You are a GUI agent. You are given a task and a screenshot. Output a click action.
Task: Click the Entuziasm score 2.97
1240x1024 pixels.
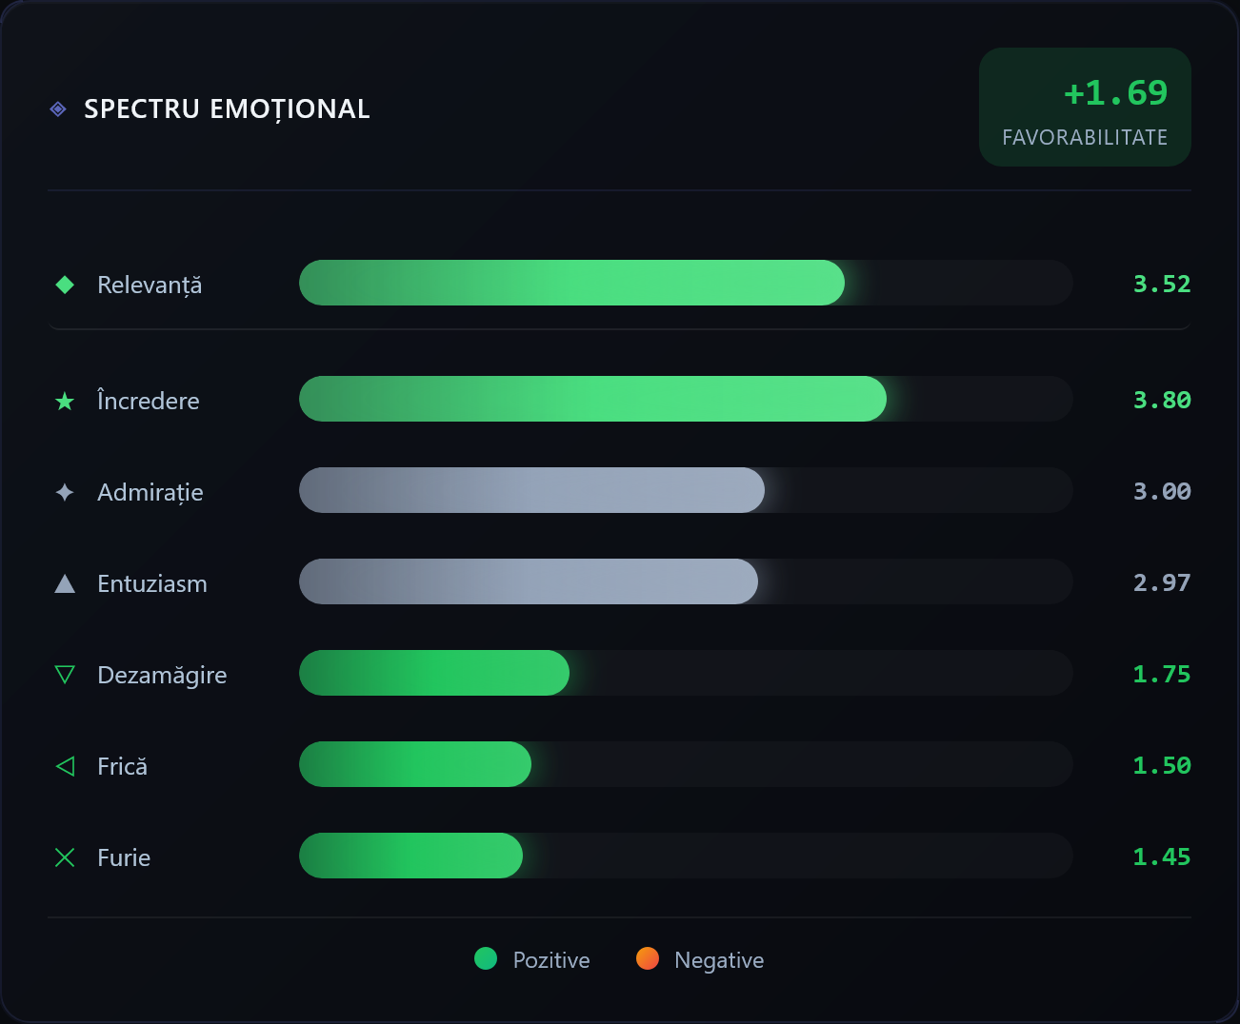click(x=1162, y=583)
